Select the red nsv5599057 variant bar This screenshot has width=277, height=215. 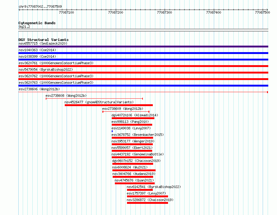click(x=132, y=151)
